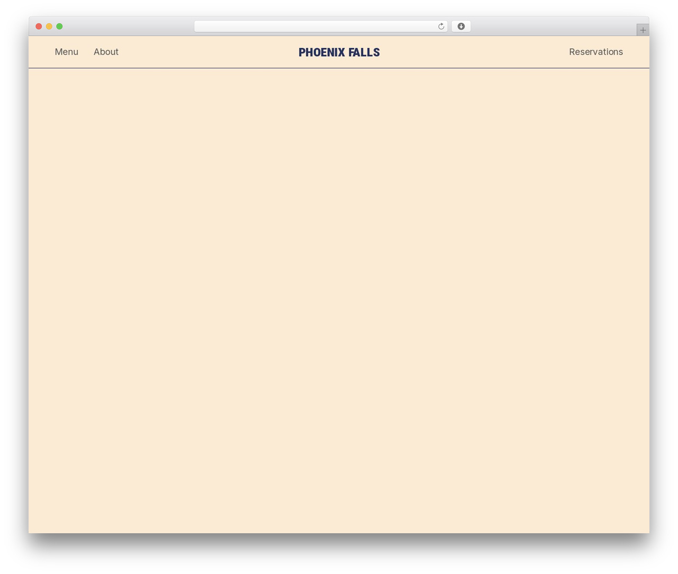Go to the About page
This screenshot has width=678, height=574.
pos(106,52)
